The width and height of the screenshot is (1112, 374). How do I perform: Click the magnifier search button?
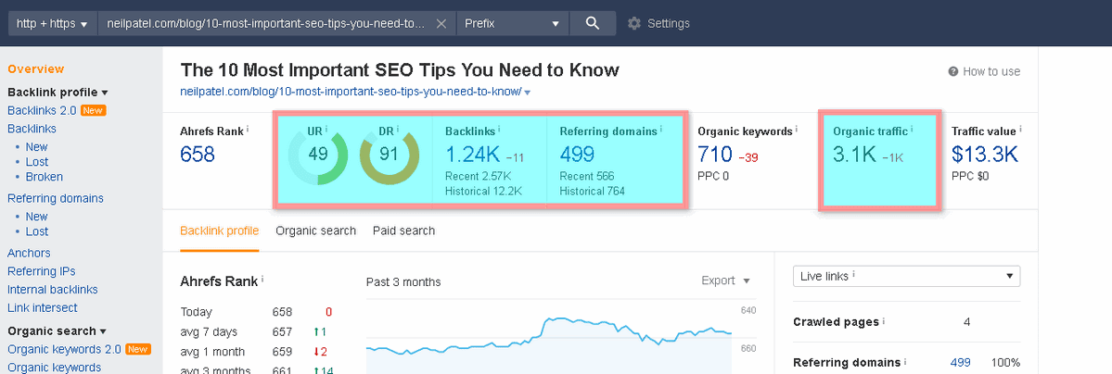click(x=593, y=23)
